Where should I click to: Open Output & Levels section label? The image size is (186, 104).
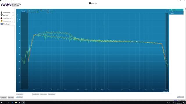(7, 18)
